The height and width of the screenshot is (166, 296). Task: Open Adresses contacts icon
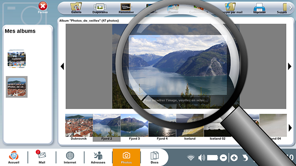pyautogui.click(x=98, y=157)
